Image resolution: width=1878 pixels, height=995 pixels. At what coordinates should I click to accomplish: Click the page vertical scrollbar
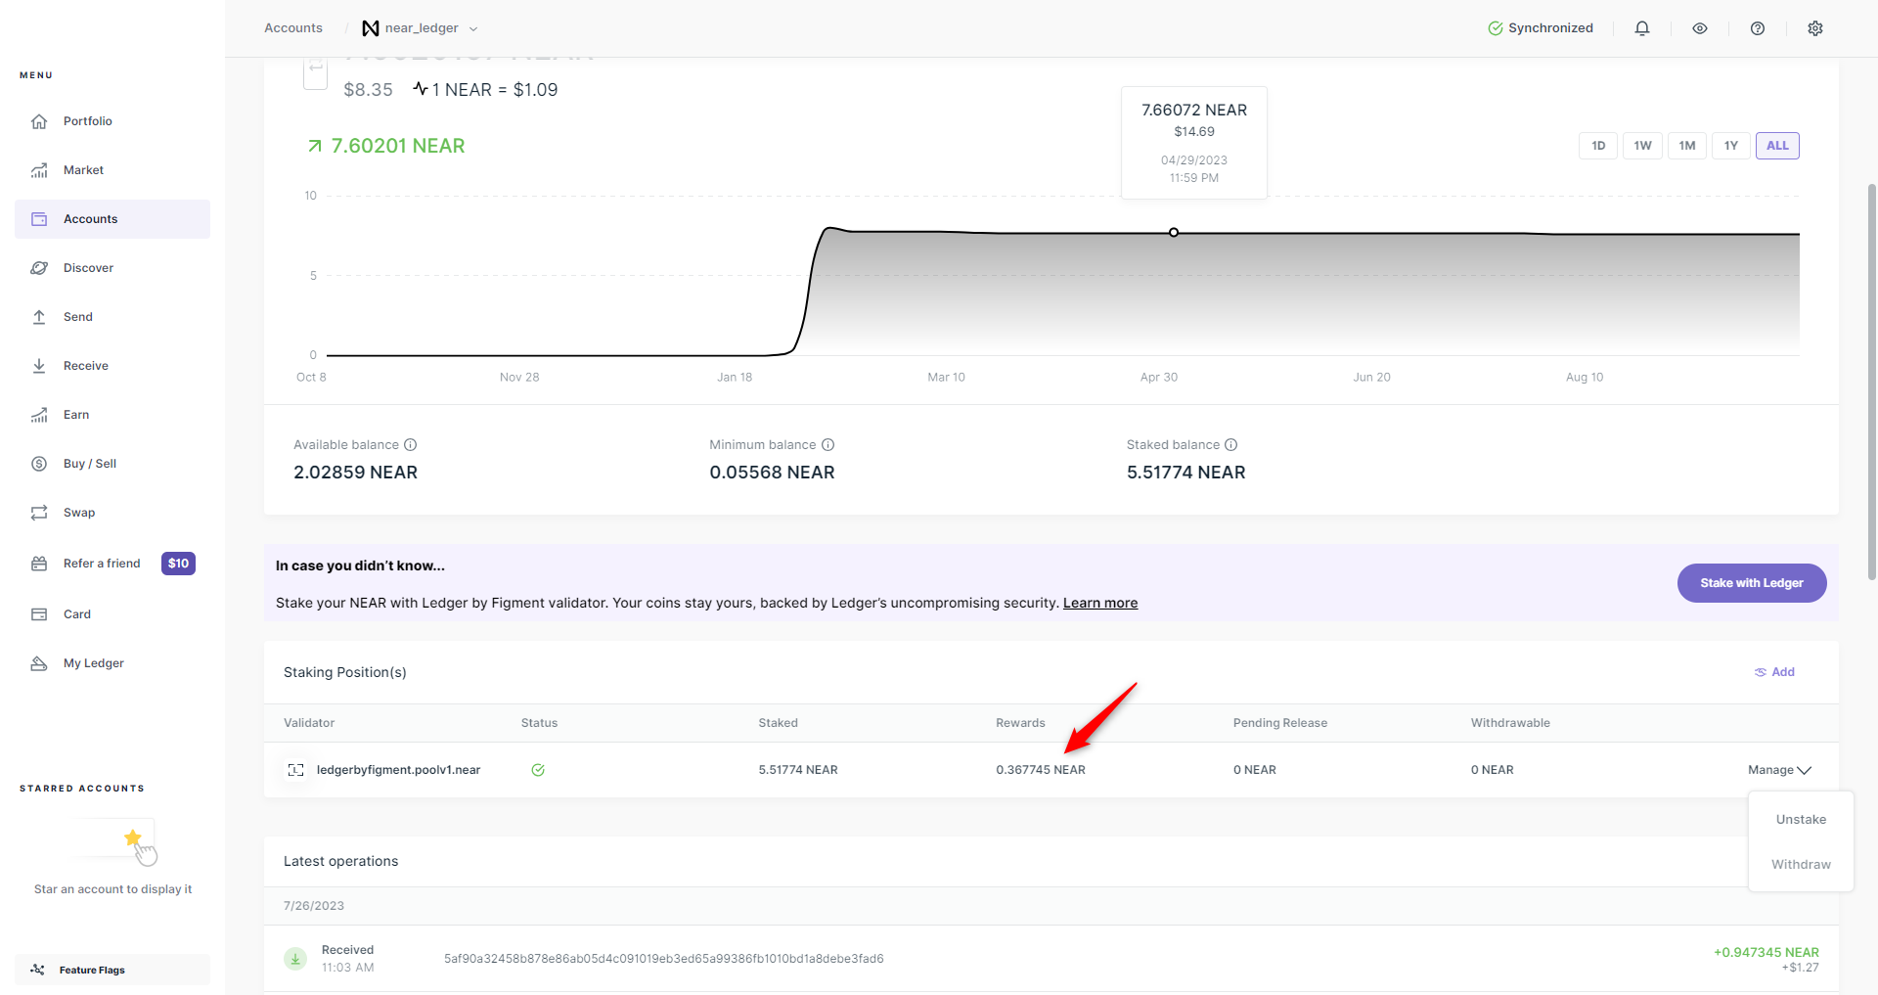[x=1872, y=382]
